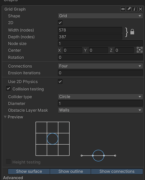Collapse the Preview foldout
This screenshot has width=145, height=180.
[x=5, y=117]
